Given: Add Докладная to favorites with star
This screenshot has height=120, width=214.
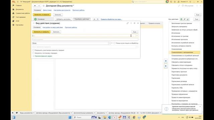Looking at the screenshot, I should 43,6.
